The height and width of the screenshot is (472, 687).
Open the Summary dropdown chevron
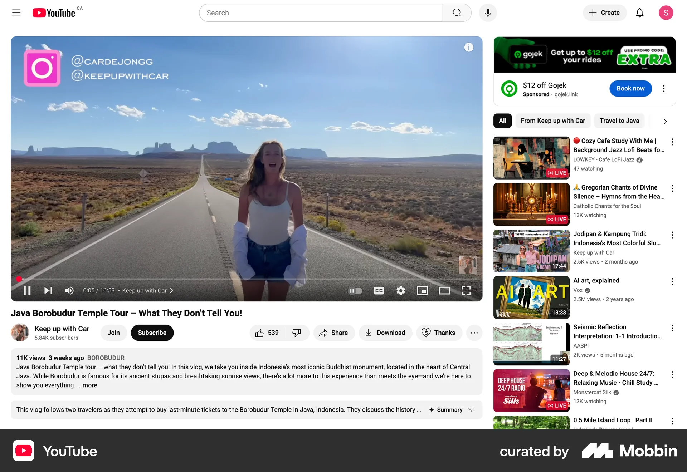point(471,410)
